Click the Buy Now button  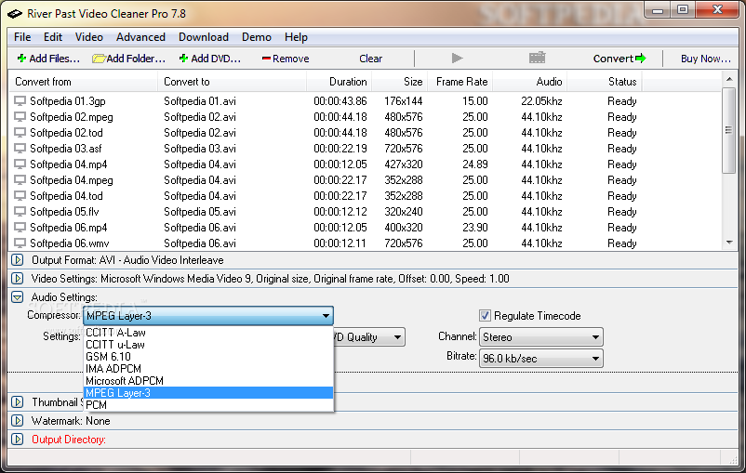[705, 59]
